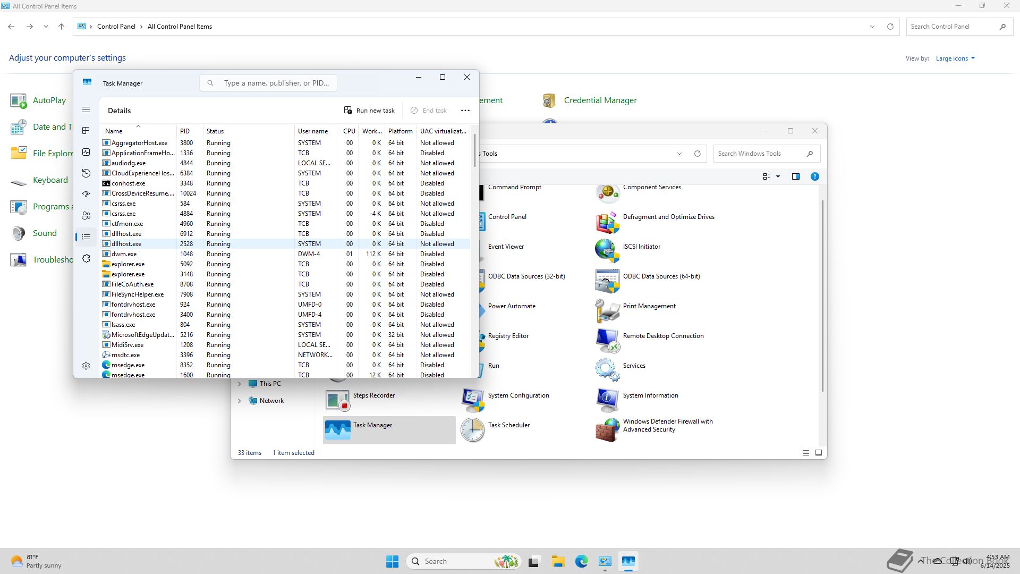The image size is (1020, 574).
Task: Click the Registry Editor item in Windows Tools
Action: click(x=508, y=336)
